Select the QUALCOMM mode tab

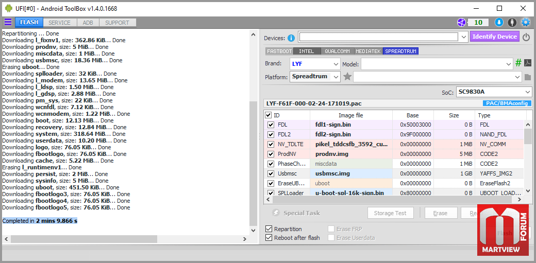[338, 51]
